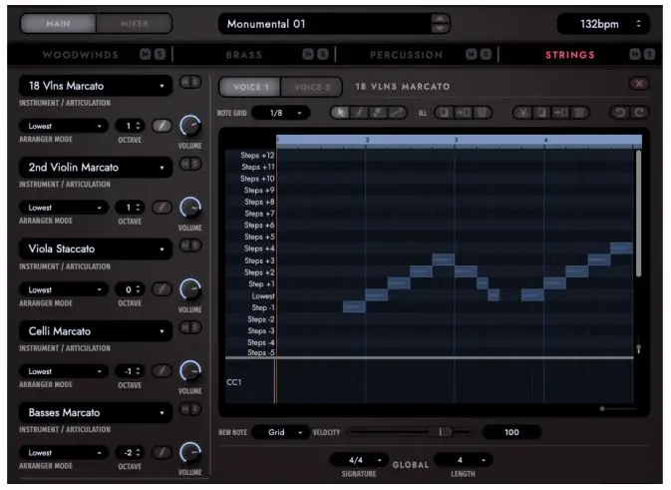Mute the Percussion section
671x490 pixels.
pyautogui.click(x=472, y=55)
